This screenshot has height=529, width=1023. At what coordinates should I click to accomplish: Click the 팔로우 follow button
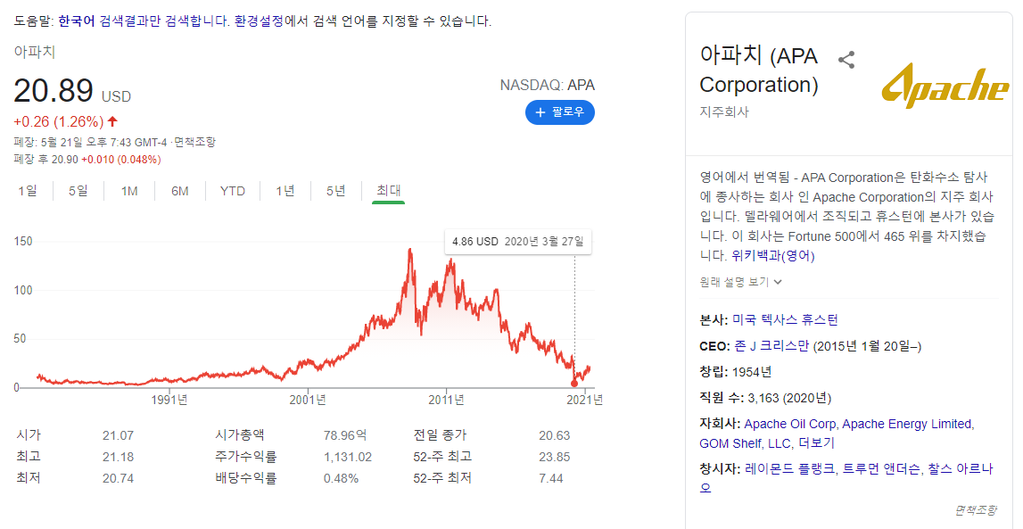pyautogui.click(x=560, y=112)
